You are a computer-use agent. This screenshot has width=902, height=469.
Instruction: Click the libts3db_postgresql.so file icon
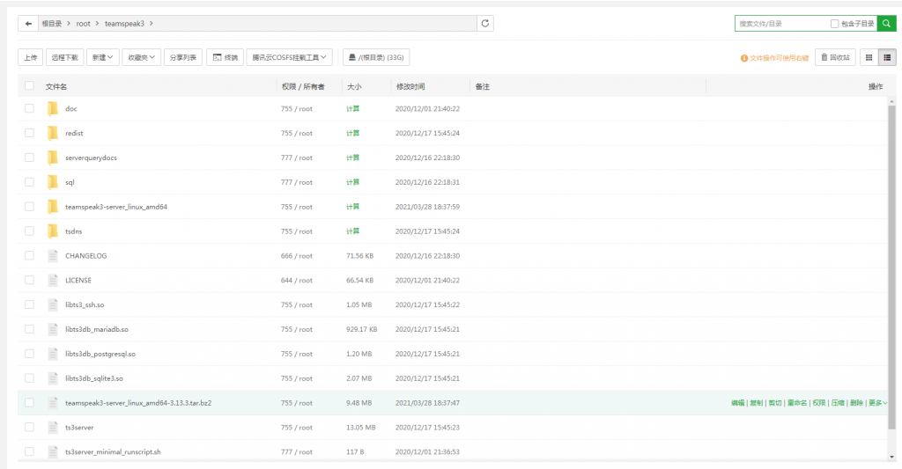pyautogui.click(x=52, y=354)
